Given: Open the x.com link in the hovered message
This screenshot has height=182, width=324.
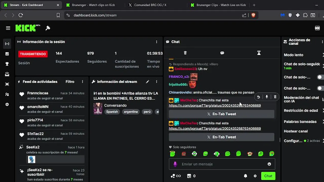Looking at the screenshot, I should point(215,105).
